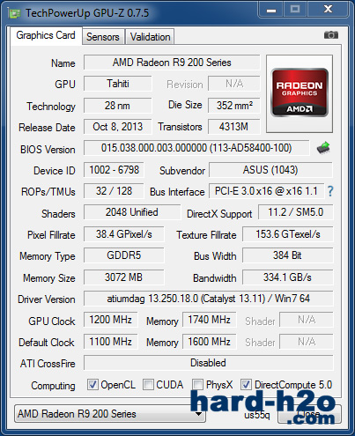Viewport: 355px width, 436px height.
Task: Toggle the OpenCL checkbox
Action: pos(92,384)
